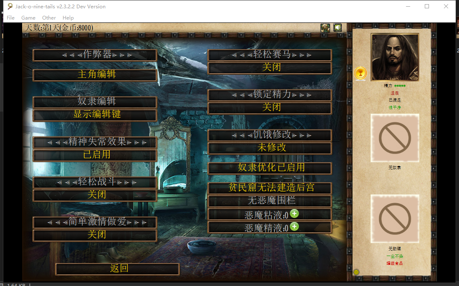Maximize the Jack-o-nine-tails window
Viewport: 459px width, 286px height.
[x=427, y=6]
